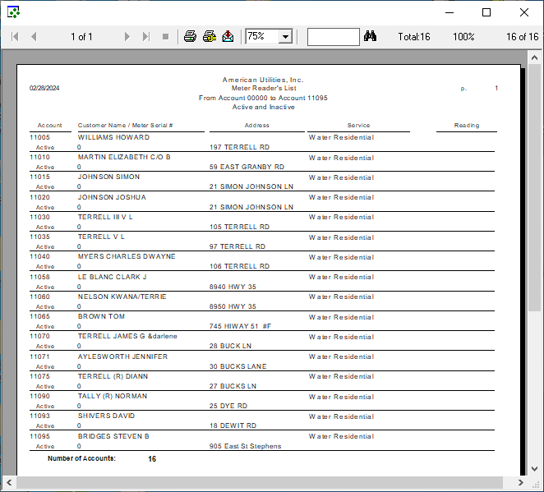
Task: Select customer WILLIAMS HOWARD
Action: (x=113, y=137)
